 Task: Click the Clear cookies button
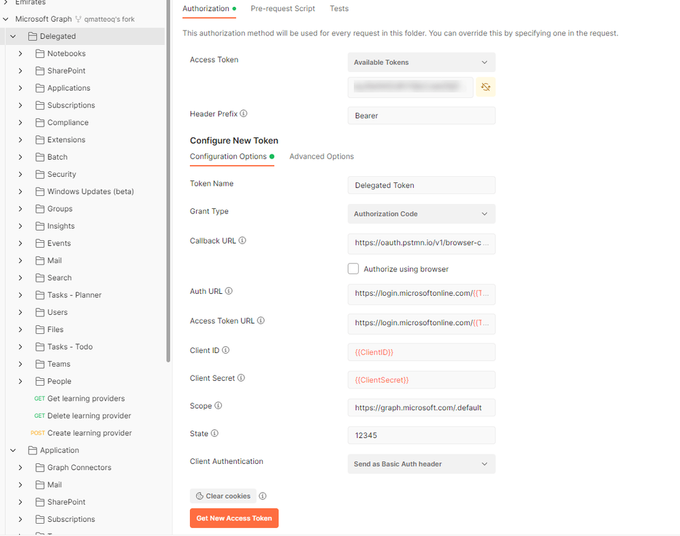coord(223,496)
